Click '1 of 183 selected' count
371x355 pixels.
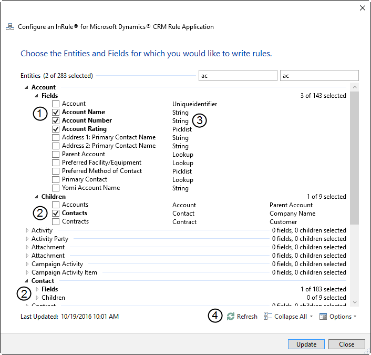coord(323,289)
